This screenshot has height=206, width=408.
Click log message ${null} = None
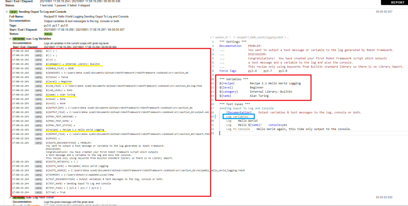pyautogui.click(x=55, y=103)
